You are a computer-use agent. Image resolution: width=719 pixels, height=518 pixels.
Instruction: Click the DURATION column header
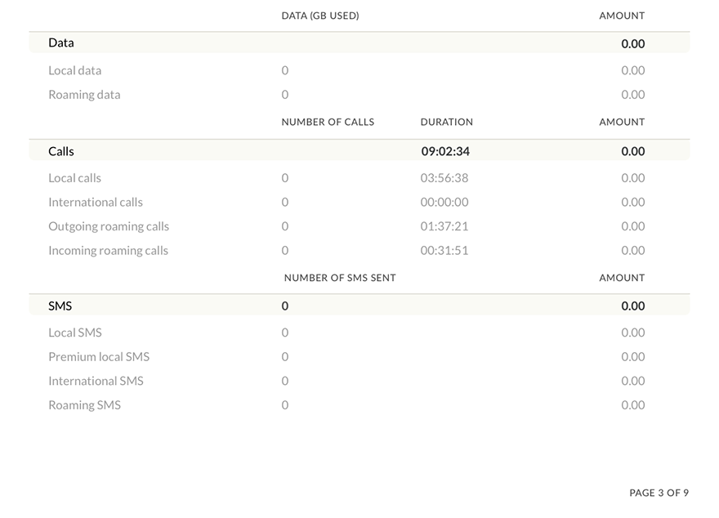tap(447, 122)
